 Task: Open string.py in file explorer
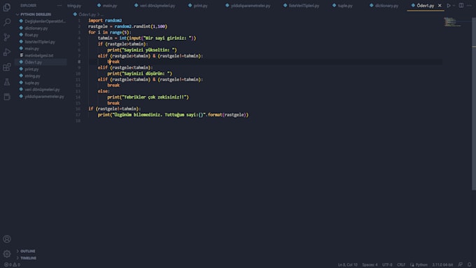tap(32, 76)
